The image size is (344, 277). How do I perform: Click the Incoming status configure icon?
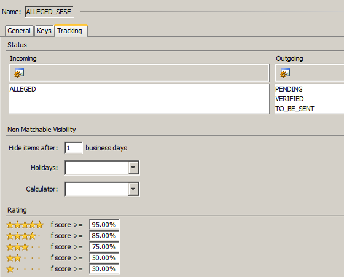pos(19,73)
